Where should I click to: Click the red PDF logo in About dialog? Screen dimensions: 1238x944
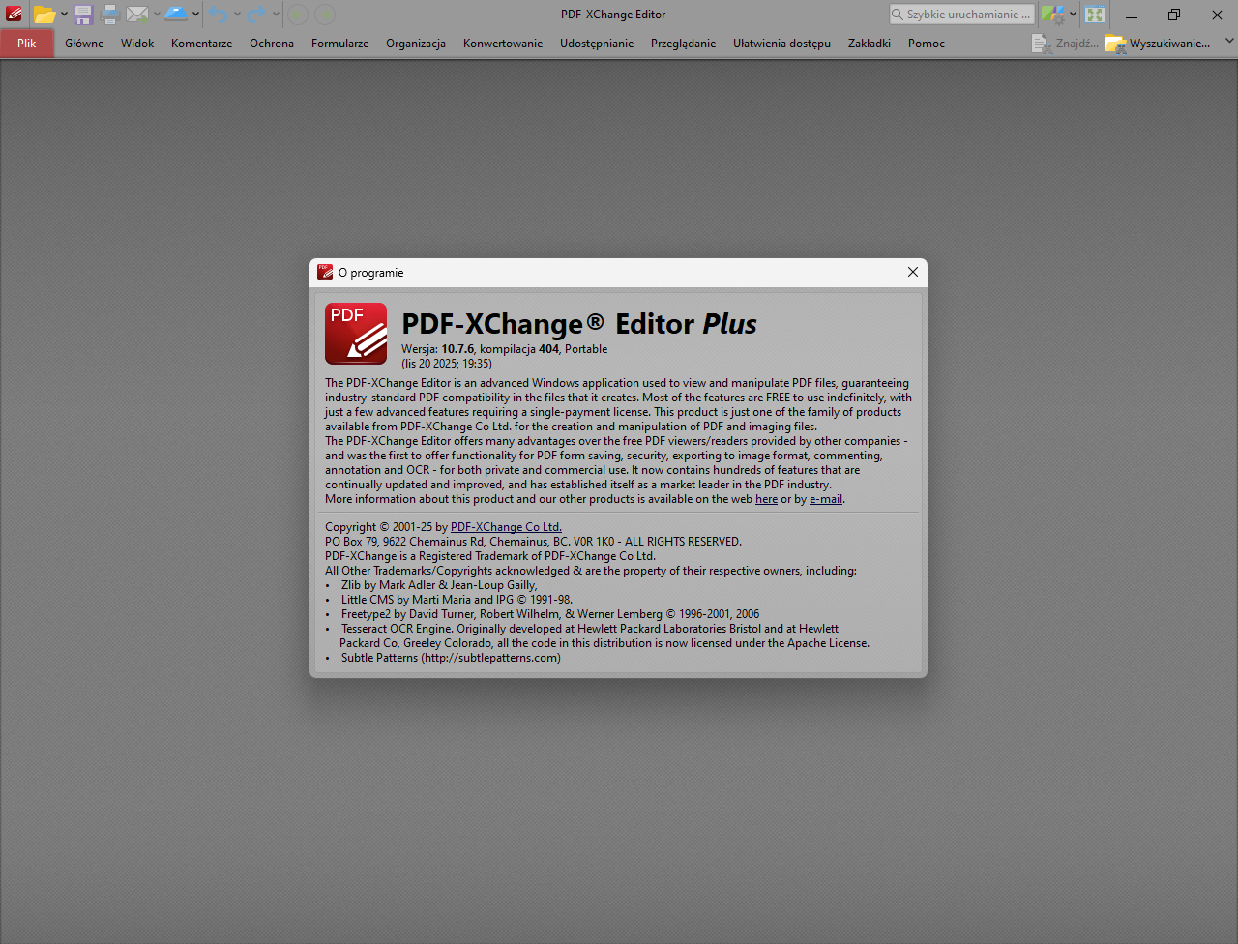[356, 334]
